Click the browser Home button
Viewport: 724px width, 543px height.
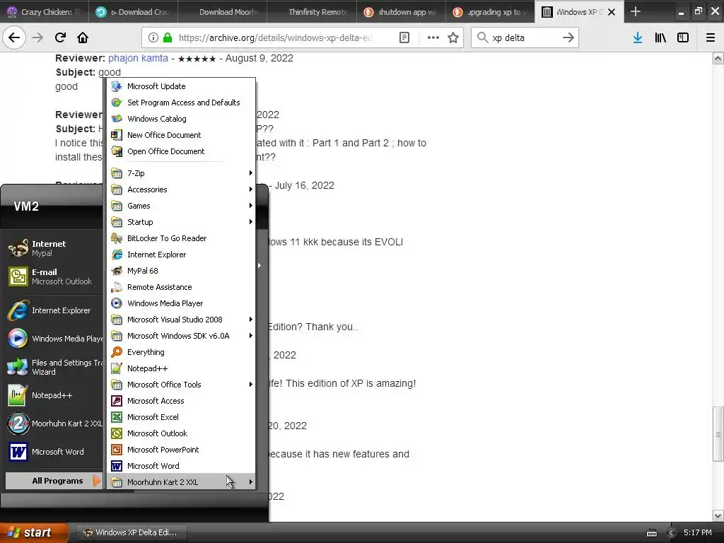click(83, 38)
